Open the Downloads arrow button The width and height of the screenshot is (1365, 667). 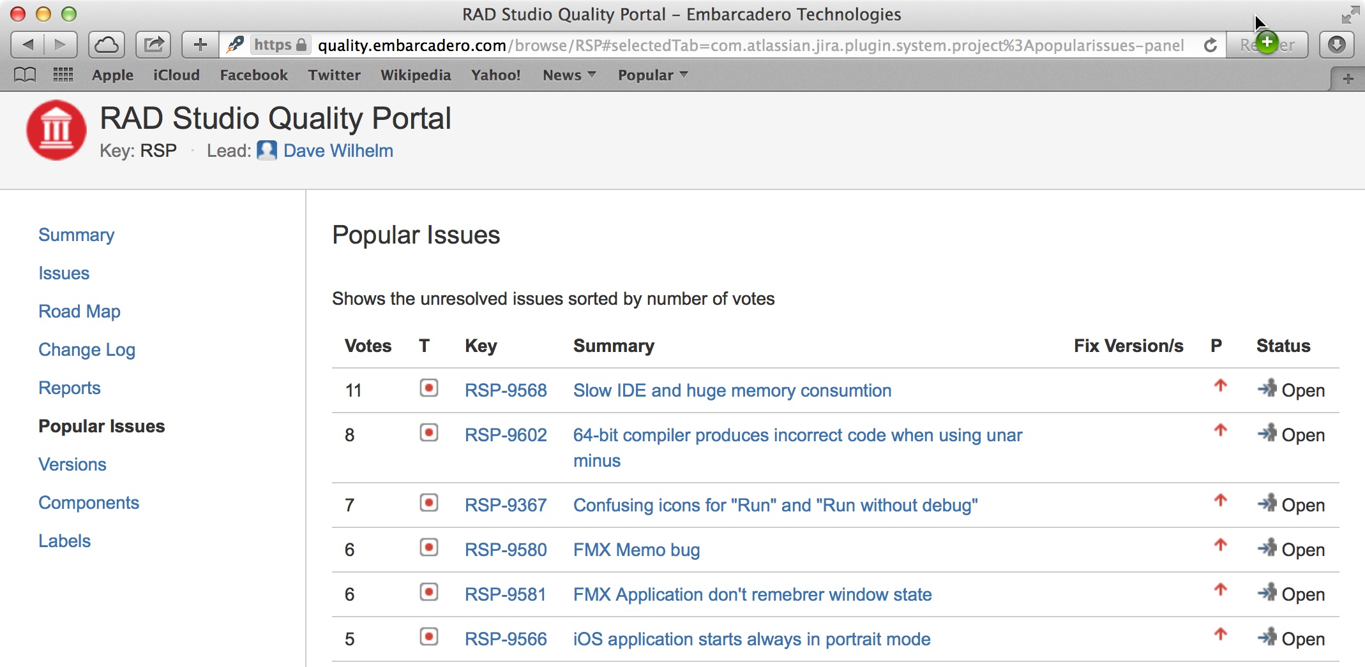1337,45
